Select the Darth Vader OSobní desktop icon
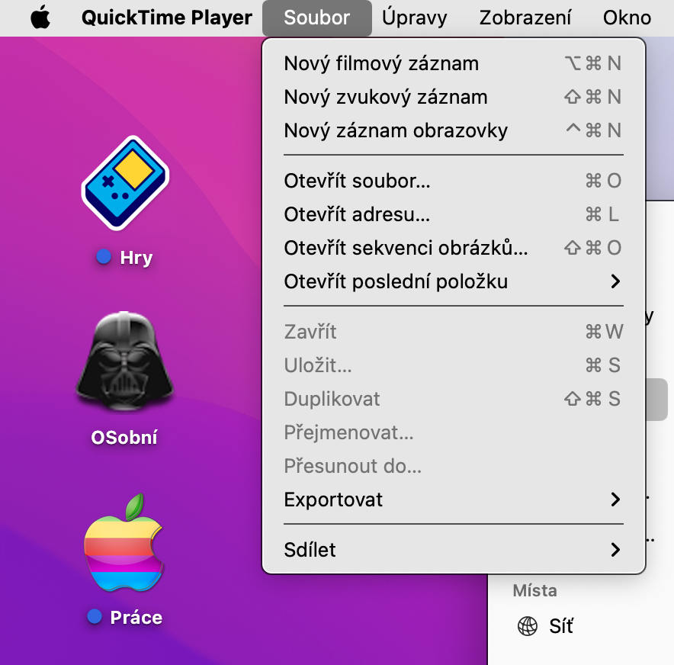Screen dimensions: 674x665 tap(124, 360)
